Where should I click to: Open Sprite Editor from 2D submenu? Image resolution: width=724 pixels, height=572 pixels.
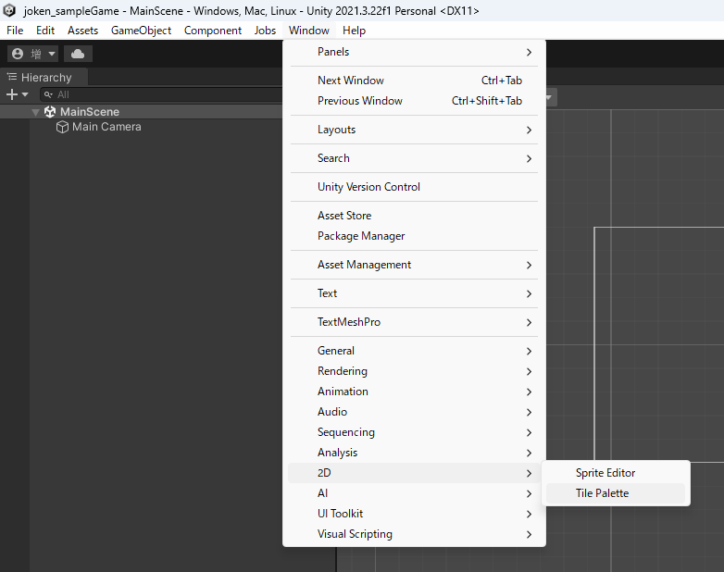[x=616, y=473]
